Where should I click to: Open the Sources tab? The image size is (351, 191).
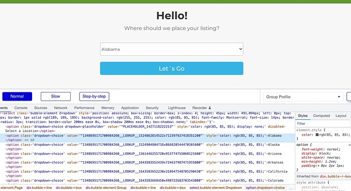(41, 108)
